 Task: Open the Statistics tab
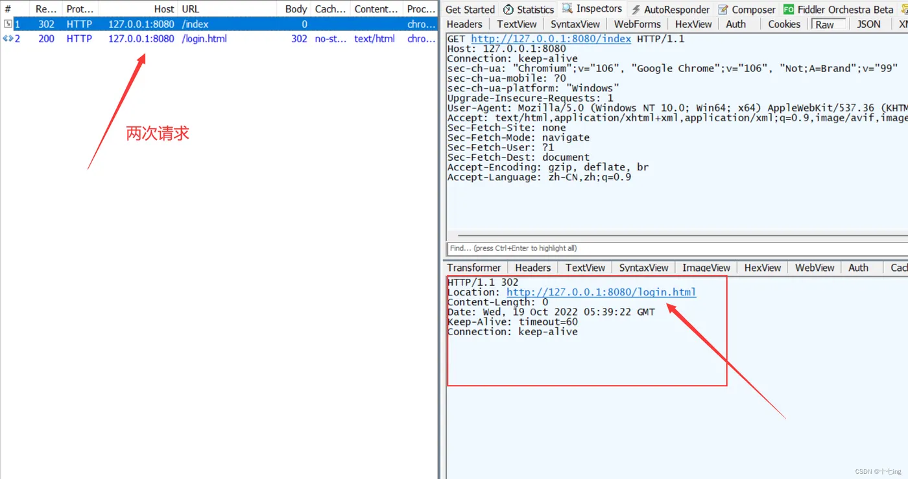click(x=529, y=9)
